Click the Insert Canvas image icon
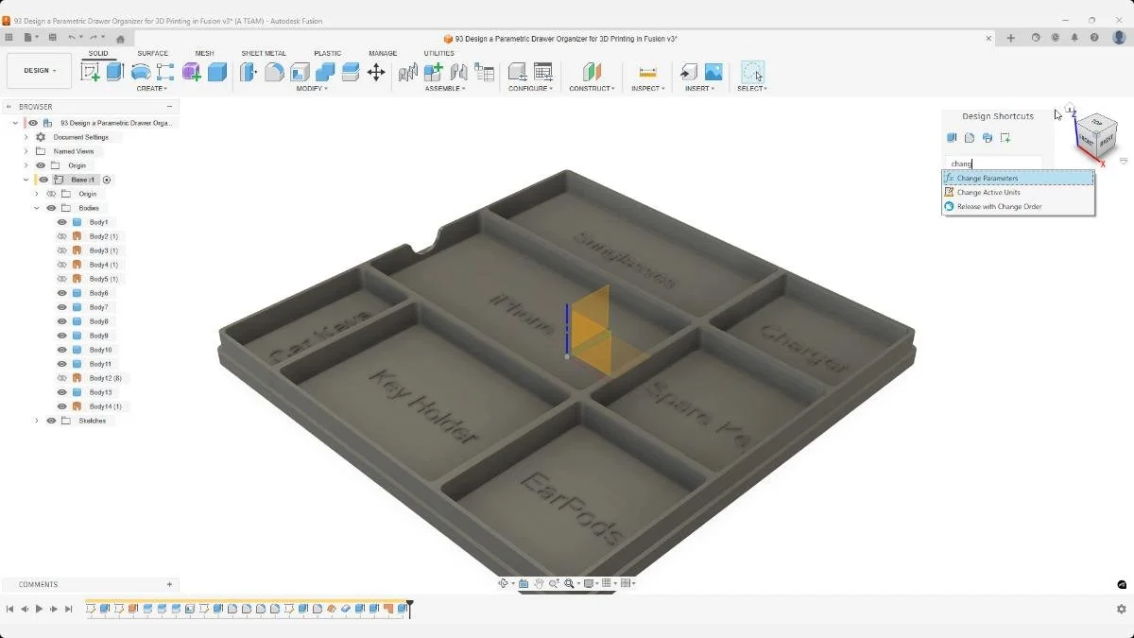The height and width of the screenshot is (638, 1134). [x=713, y=72]
